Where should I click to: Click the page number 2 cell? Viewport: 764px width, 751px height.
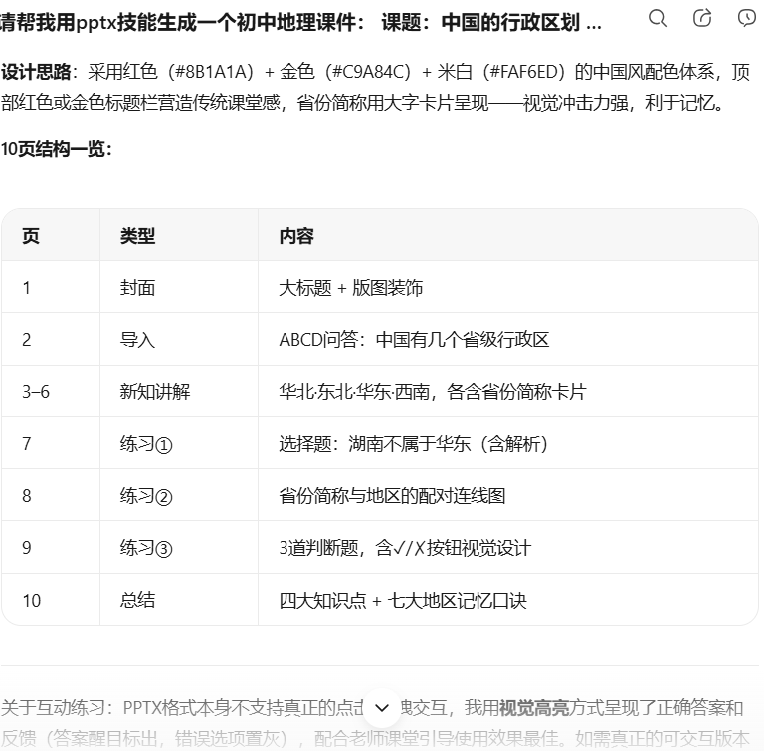tap(51, 340)
